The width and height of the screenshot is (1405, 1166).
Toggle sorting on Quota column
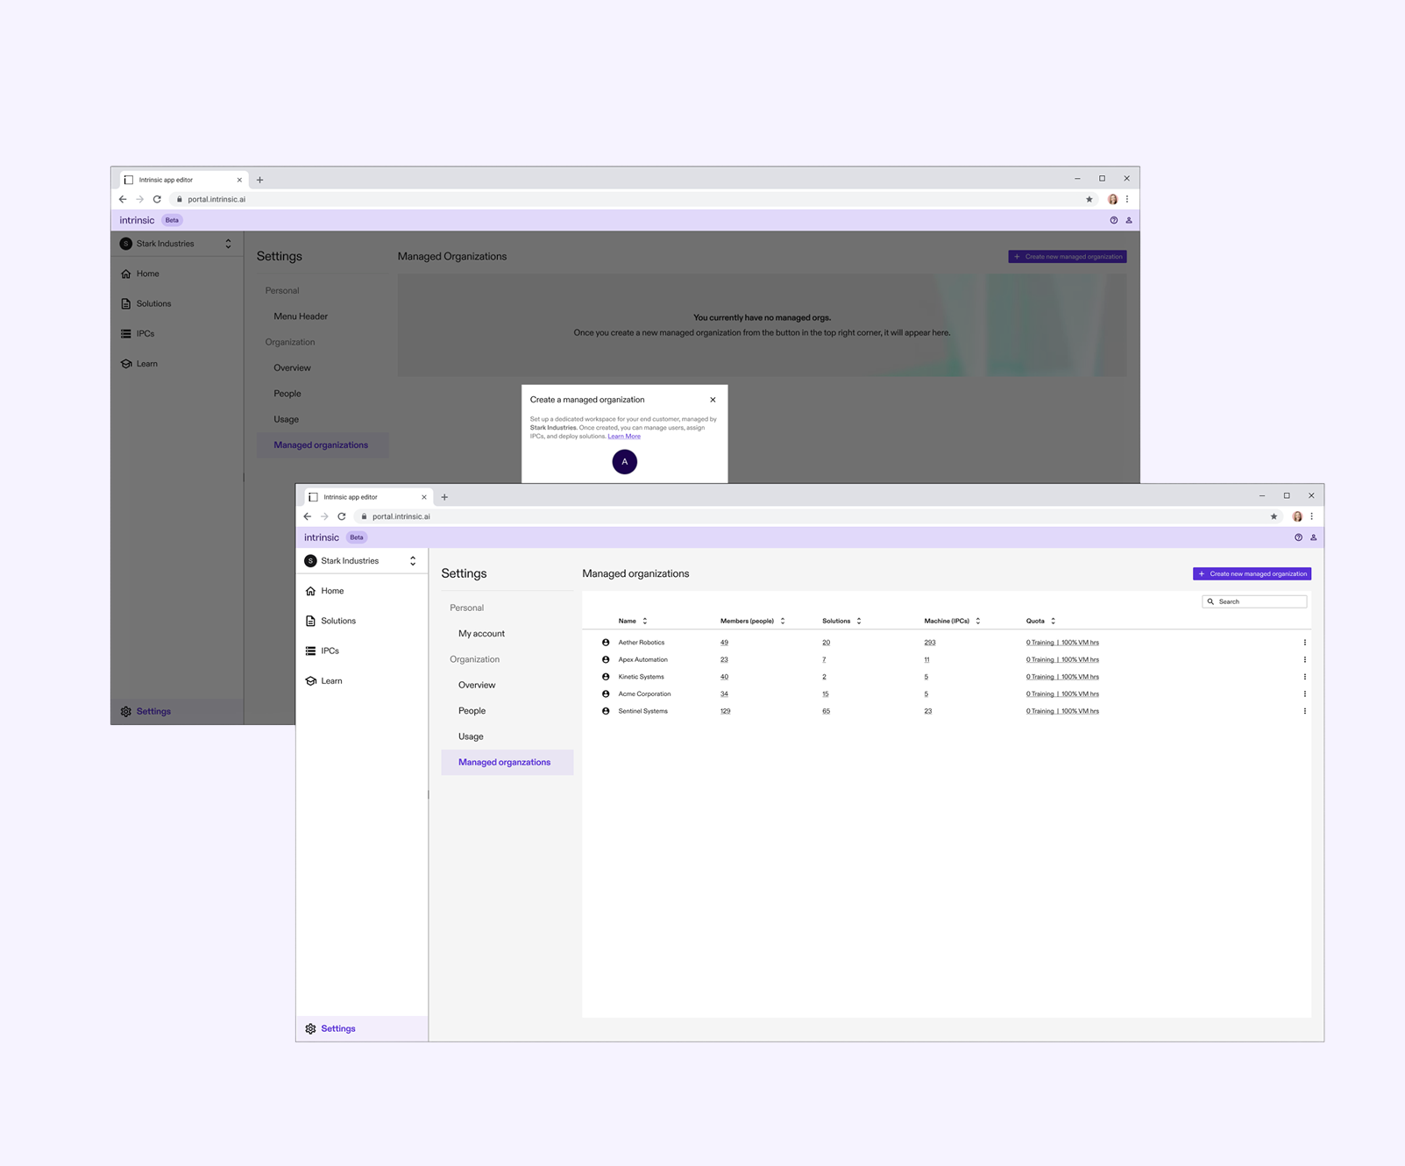tap(1053, 620)
